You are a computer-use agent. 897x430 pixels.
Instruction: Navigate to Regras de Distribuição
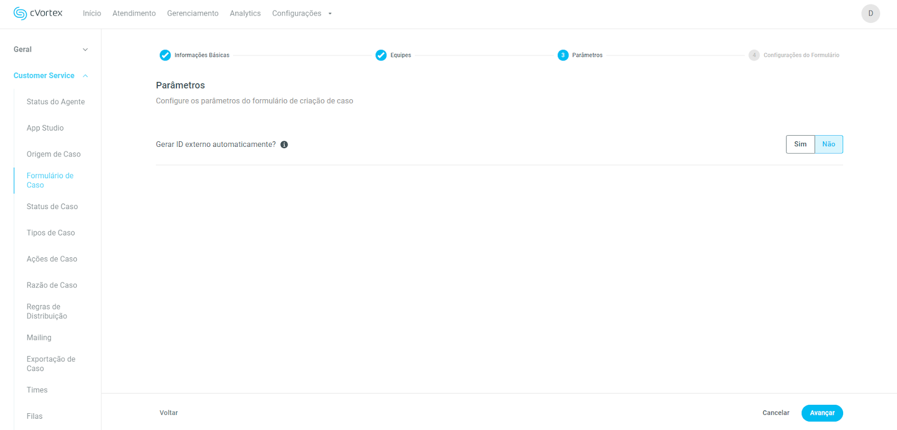47,311
